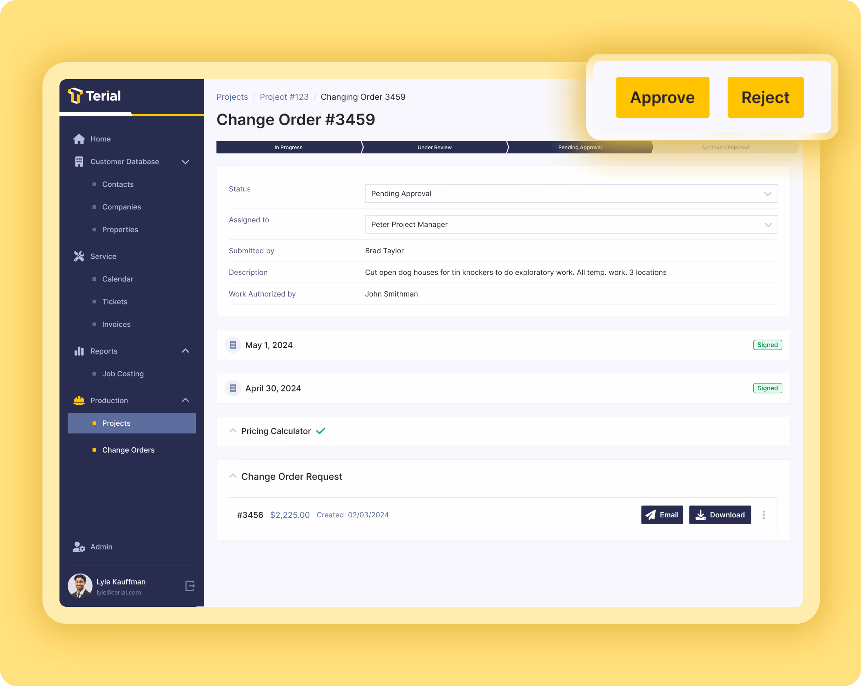
Task: Select the Service tools icon
Action: tap(79, 256)
